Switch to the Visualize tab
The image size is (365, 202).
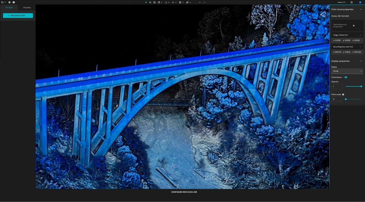pyautogui.click(x=27, y=8)
